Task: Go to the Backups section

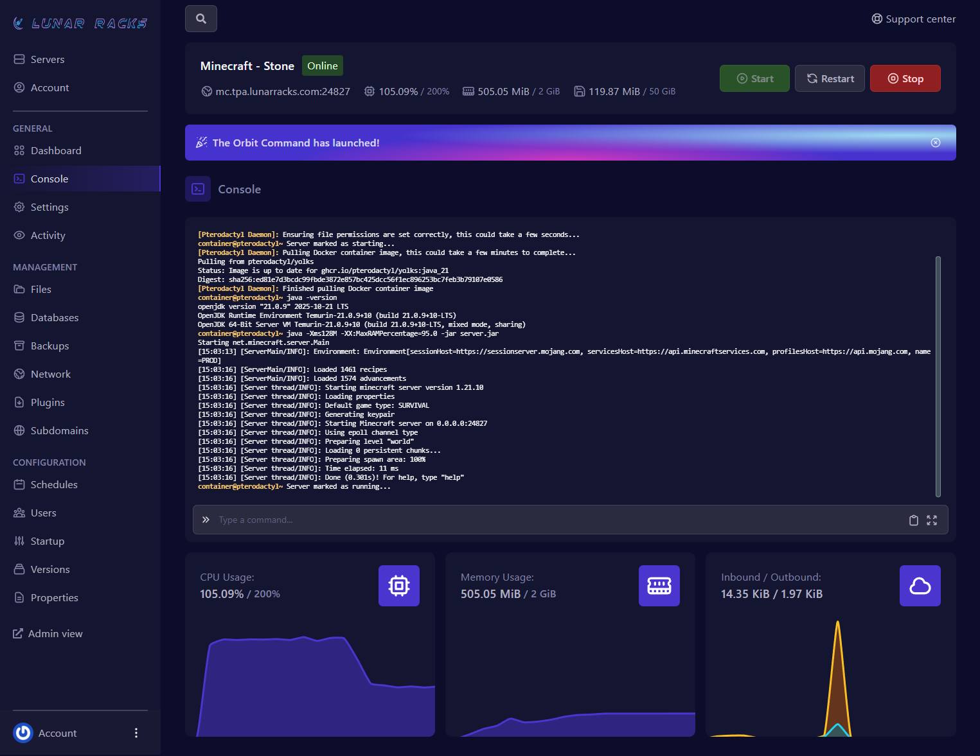Action: (49, 346)
